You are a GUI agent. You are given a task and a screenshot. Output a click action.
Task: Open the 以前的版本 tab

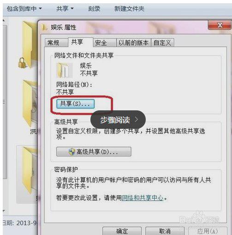(x=134, y=42)
